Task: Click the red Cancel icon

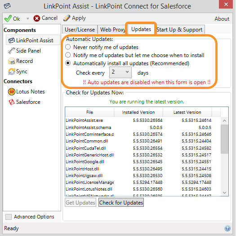Action: click(37, 18)
